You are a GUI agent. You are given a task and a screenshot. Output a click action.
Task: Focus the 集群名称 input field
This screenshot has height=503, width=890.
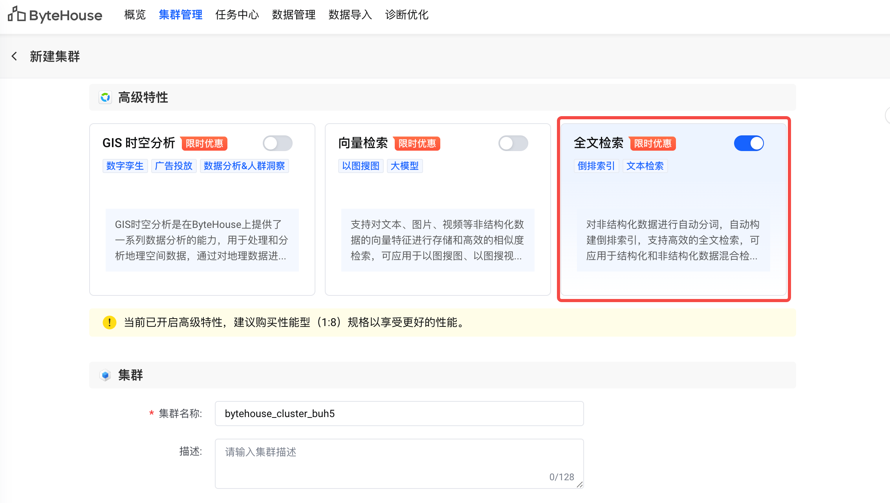[399, 414]
